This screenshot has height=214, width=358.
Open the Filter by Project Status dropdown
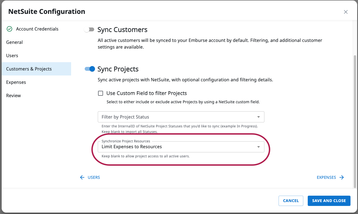(x=181, y=117)
